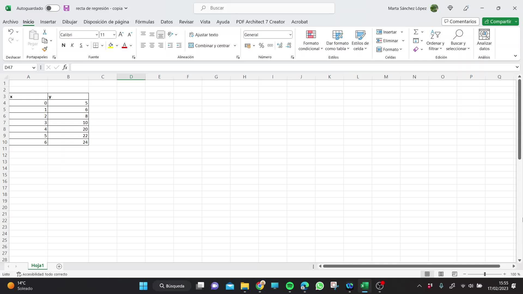
Task: Expand the Calibri font name dropdown
Action: point(96,35)
